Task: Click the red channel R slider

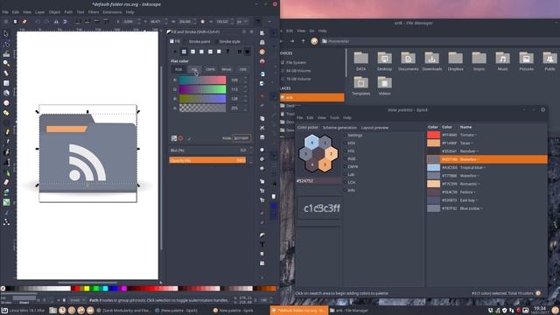Action: [x=202, y=80]
